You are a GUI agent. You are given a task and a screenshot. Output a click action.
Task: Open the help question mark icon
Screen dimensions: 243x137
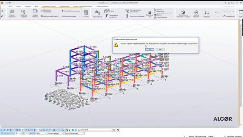tap(226, 3)
